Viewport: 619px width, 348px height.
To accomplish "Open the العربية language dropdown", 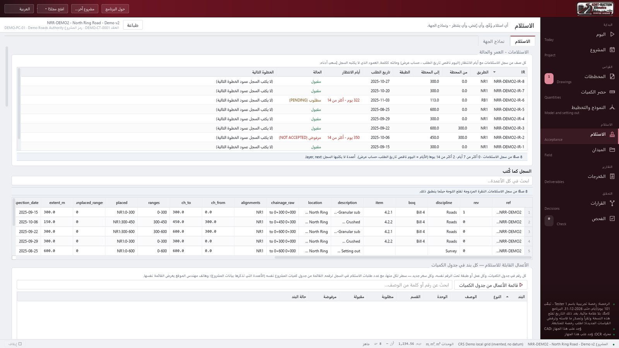I will point(19,9).
